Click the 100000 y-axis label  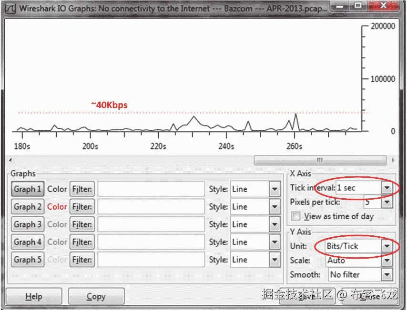[383, 79]
